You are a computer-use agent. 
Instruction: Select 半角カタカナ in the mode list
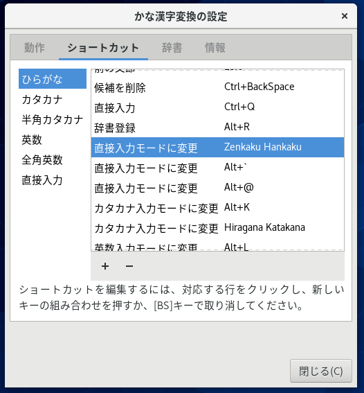(53, 119)
